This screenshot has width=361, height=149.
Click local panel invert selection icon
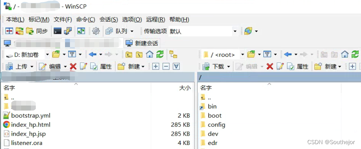[176, 67]
